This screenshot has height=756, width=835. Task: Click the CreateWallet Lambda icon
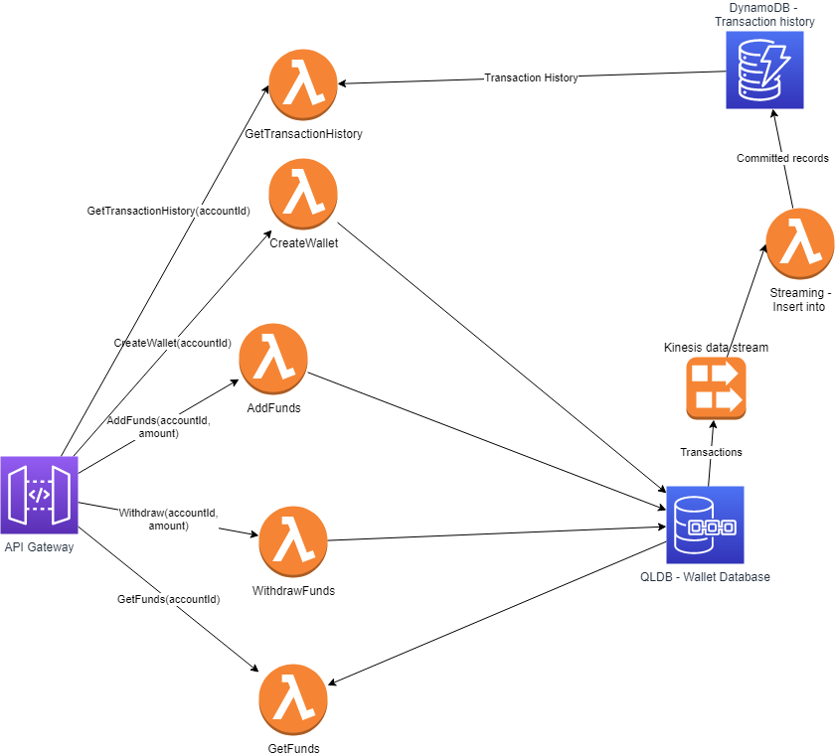point(303,194)
